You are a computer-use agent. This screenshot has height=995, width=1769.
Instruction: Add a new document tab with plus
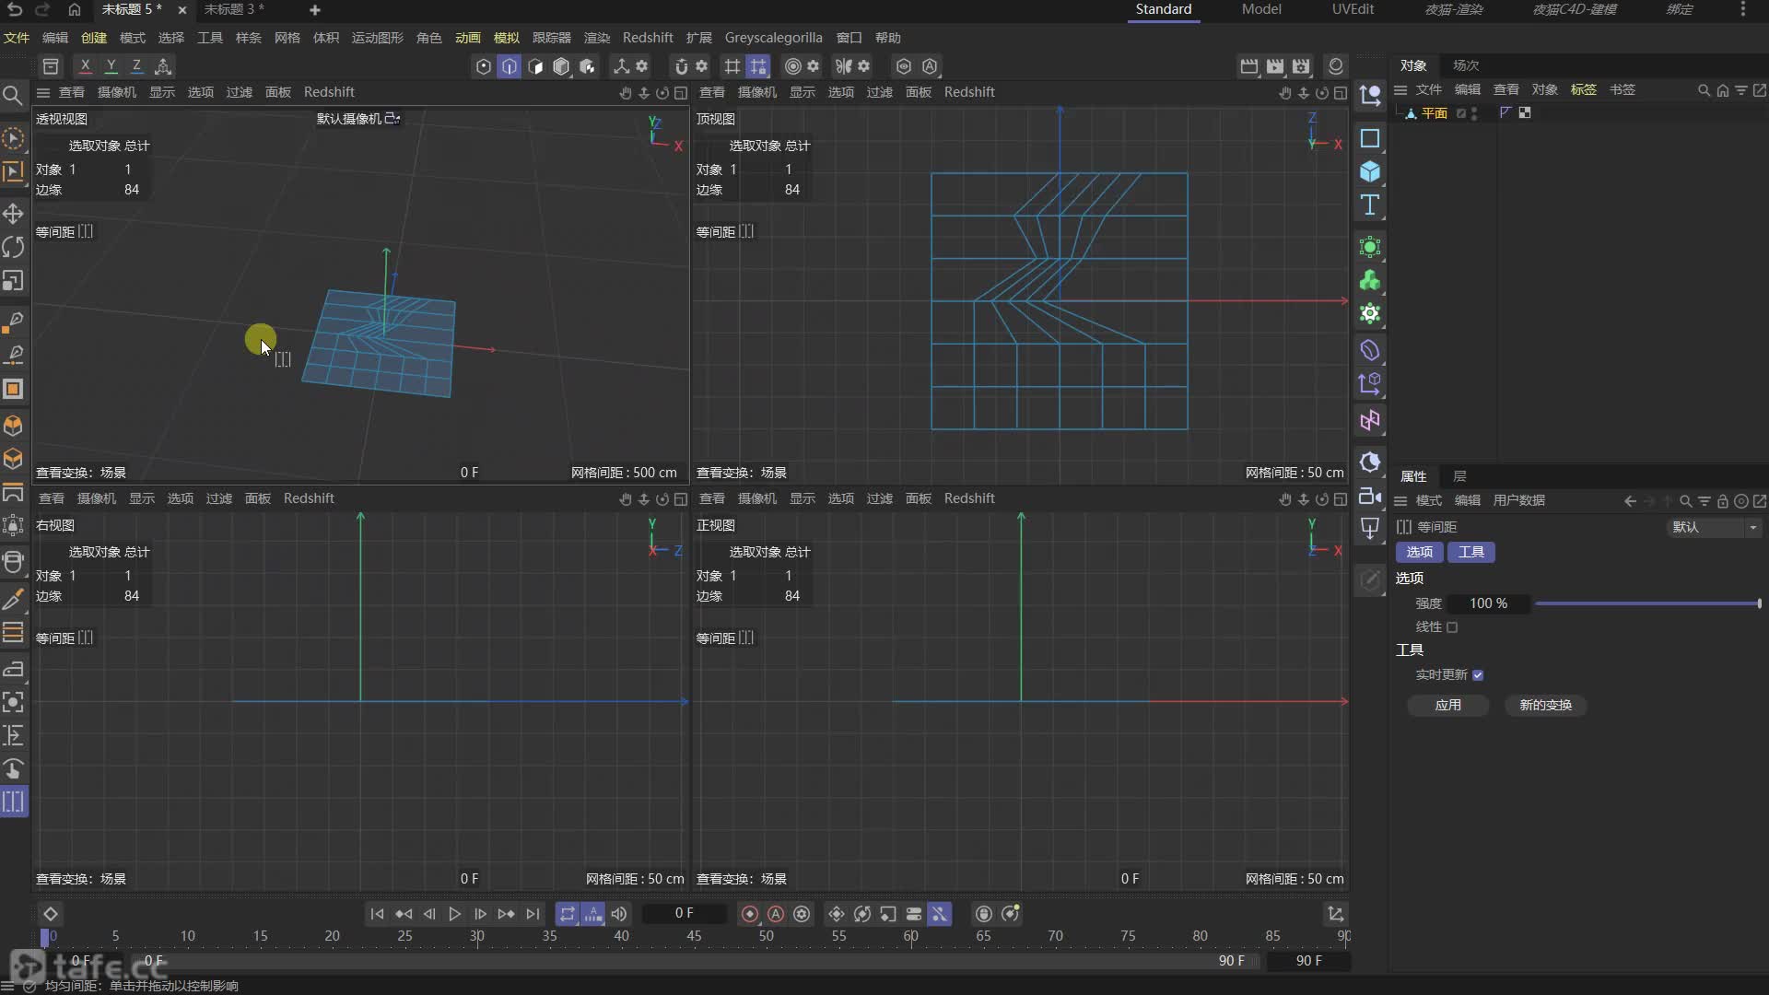coord(315,9)
